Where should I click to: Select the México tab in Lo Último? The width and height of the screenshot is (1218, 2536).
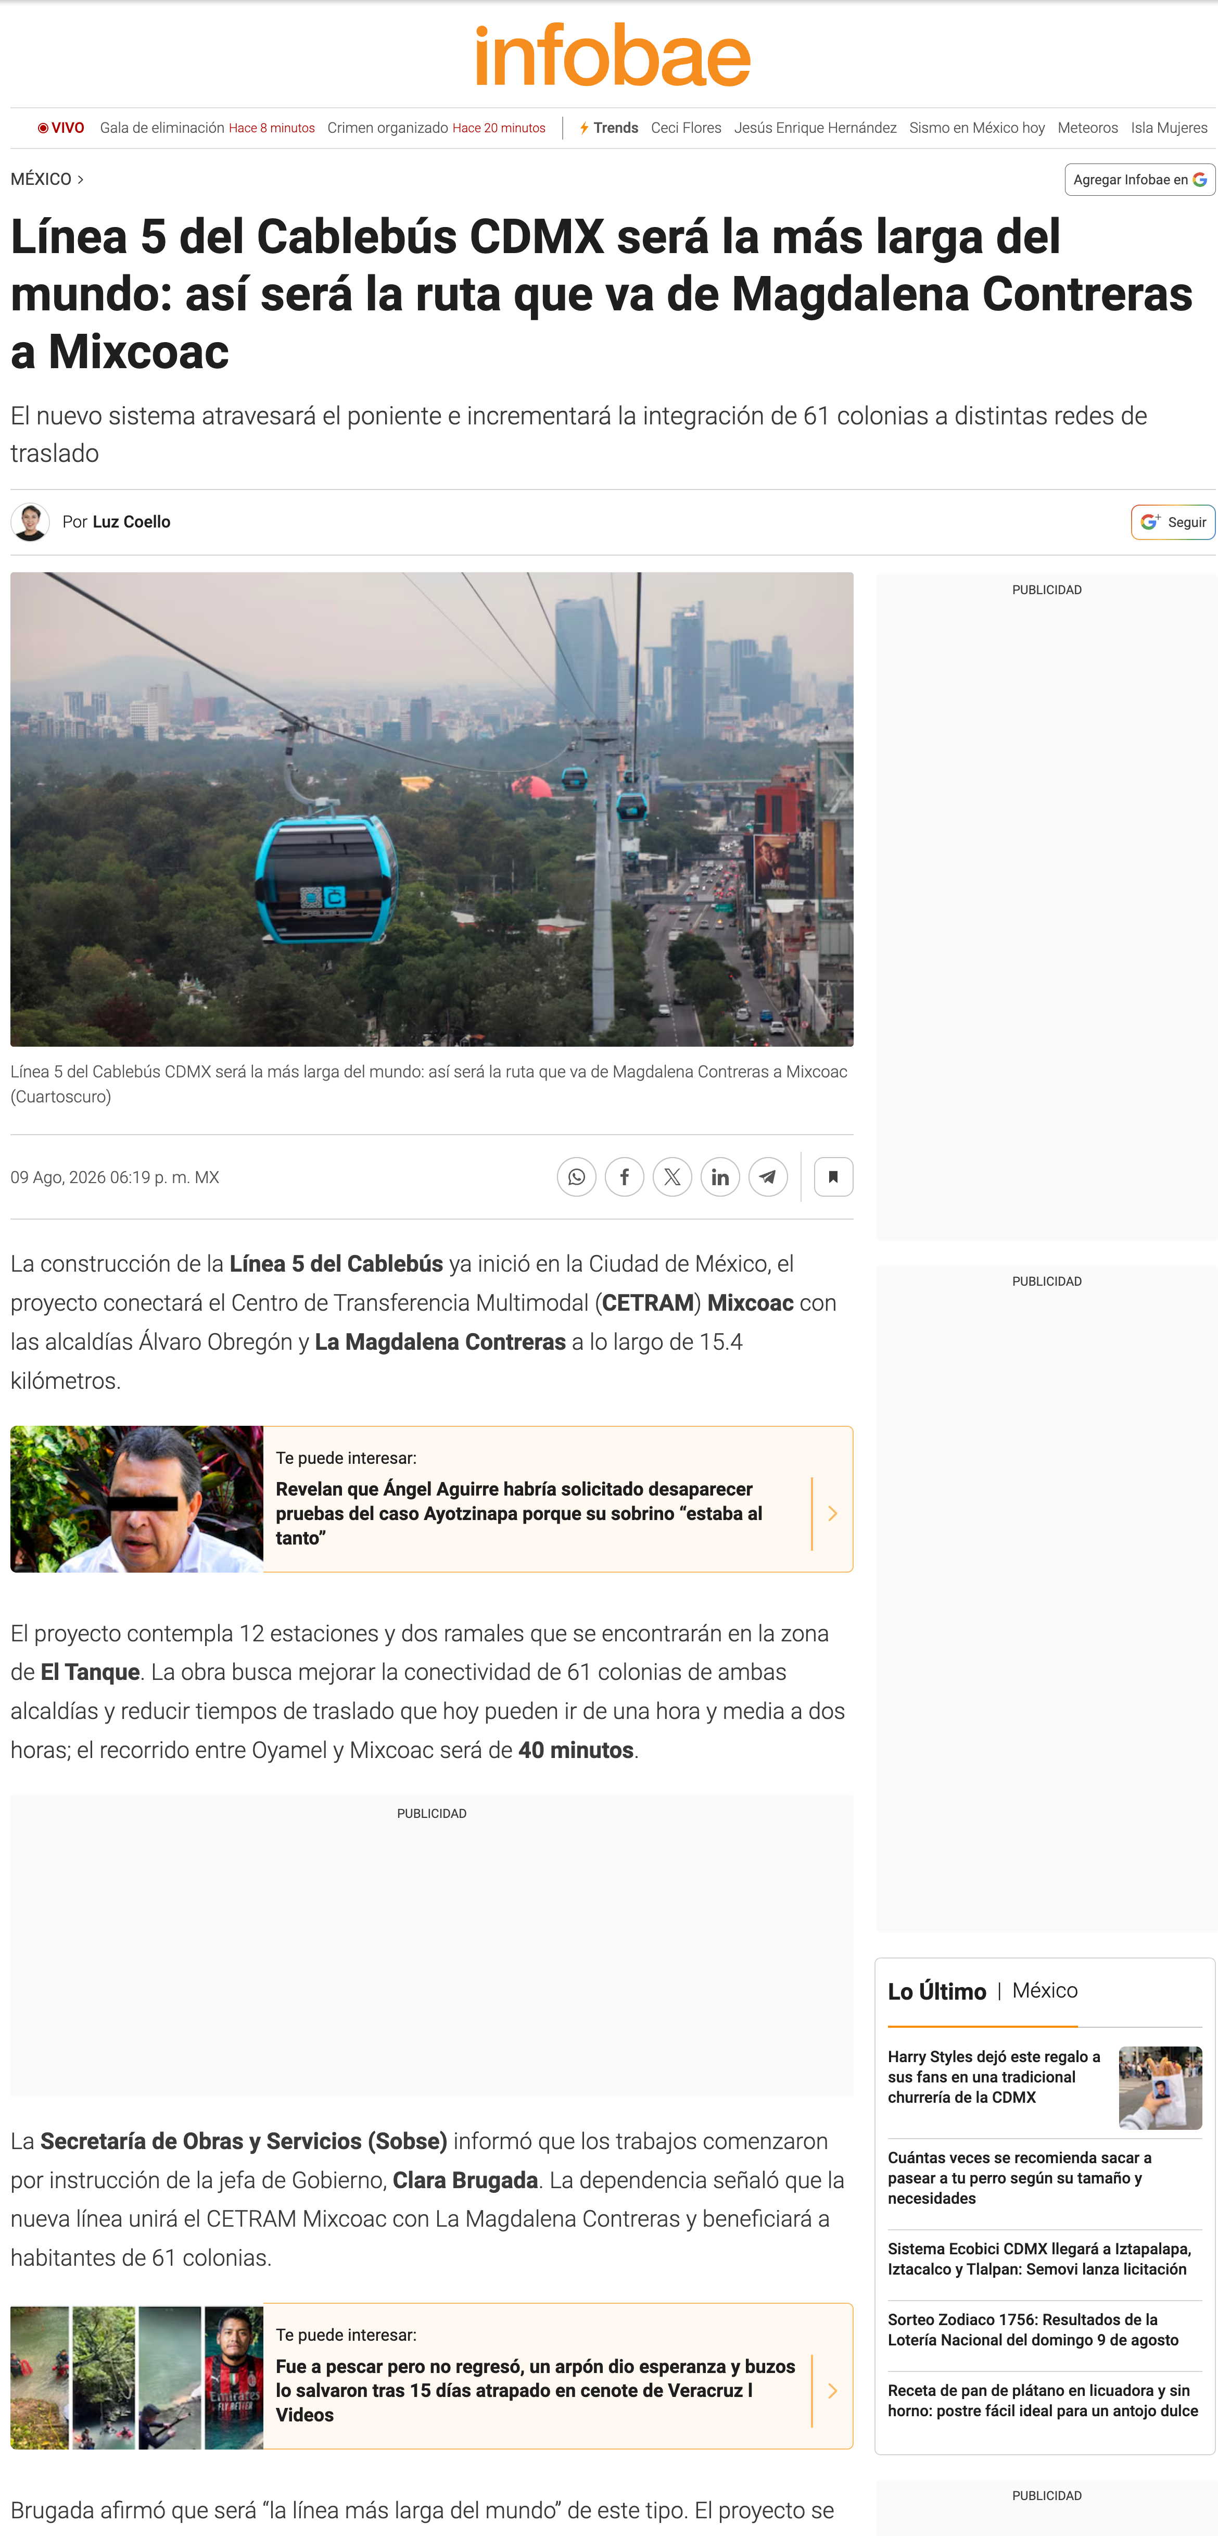coord(1045,1991)
